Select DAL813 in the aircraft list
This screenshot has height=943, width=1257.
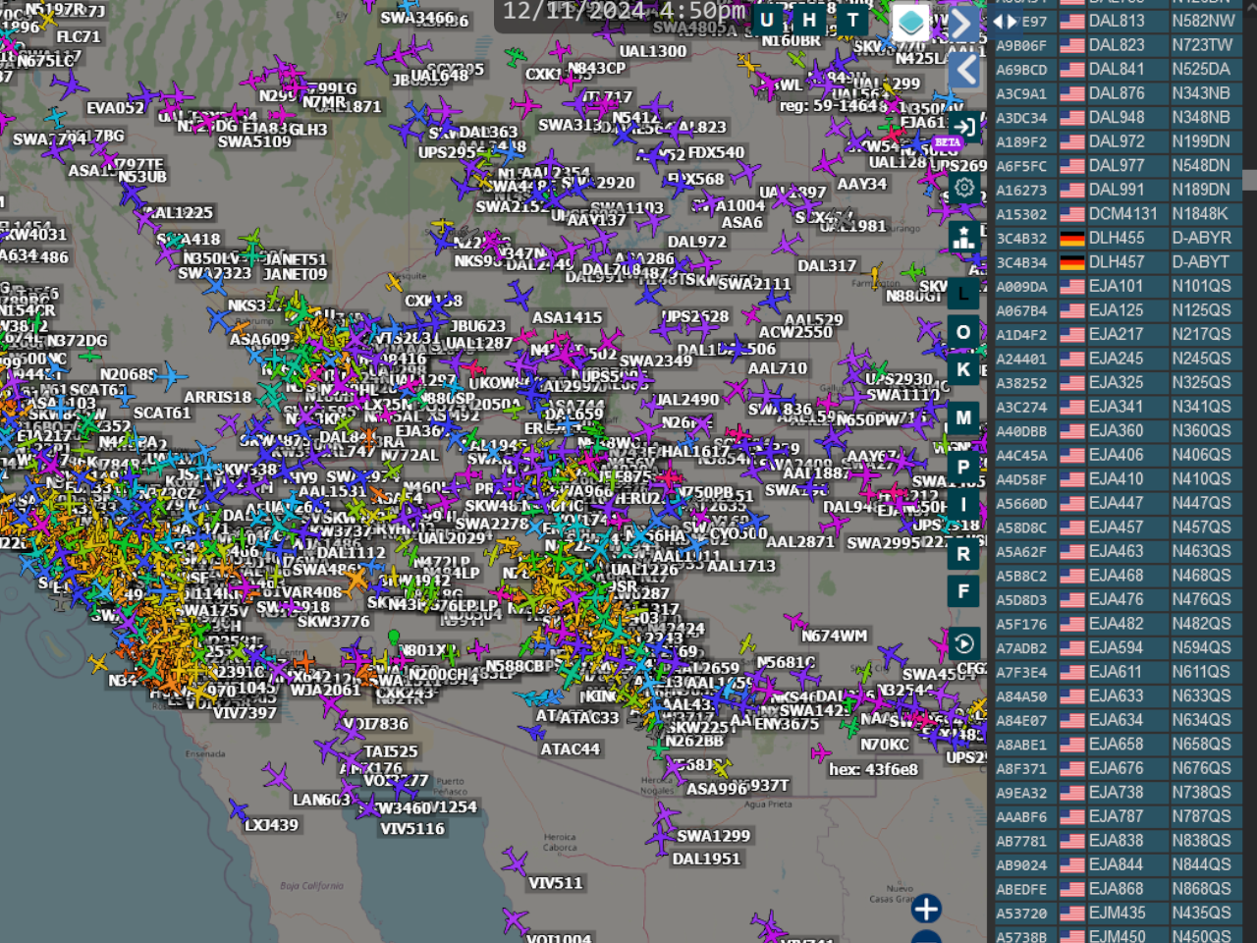tap(1117, 21)
